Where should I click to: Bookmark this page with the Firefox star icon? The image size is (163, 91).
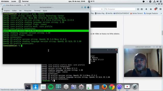[138, 9]
